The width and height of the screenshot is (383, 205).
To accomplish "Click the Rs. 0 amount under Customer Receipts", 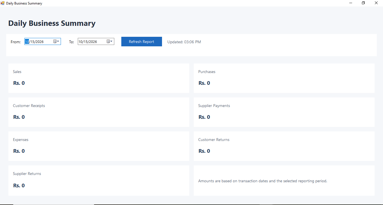I will [19, 117].
